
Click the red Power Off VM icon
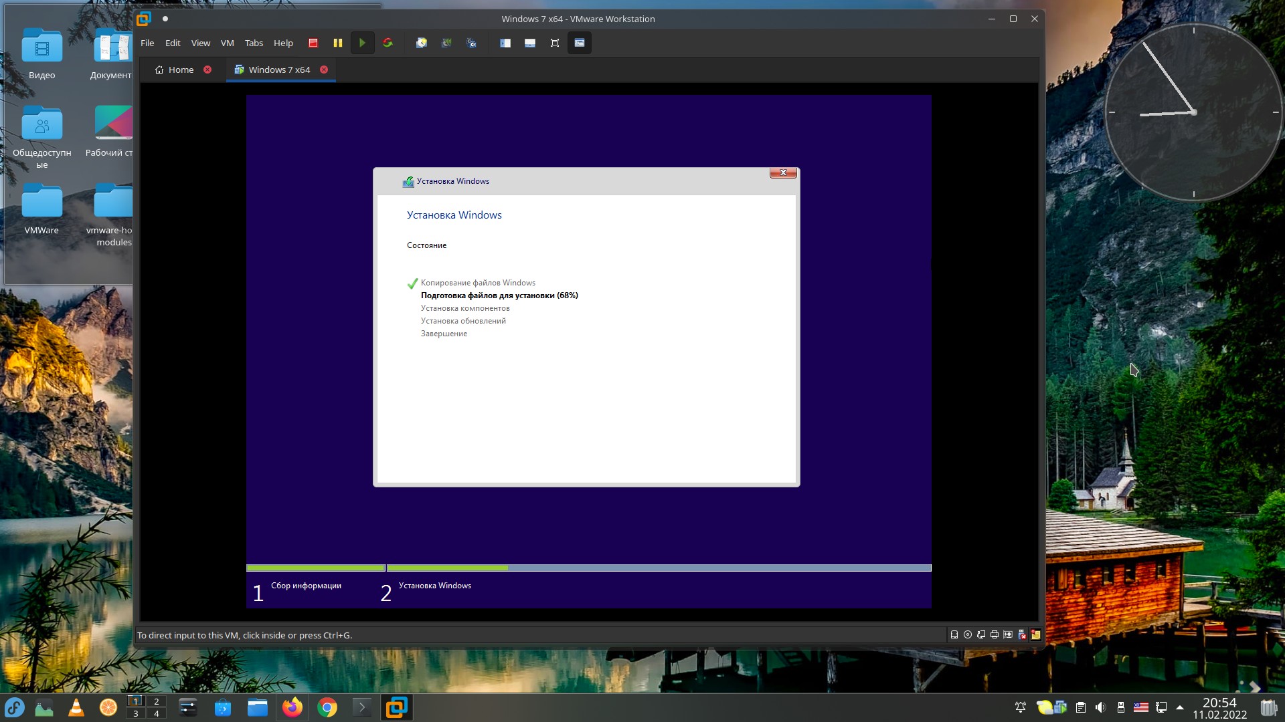point(313,43)
